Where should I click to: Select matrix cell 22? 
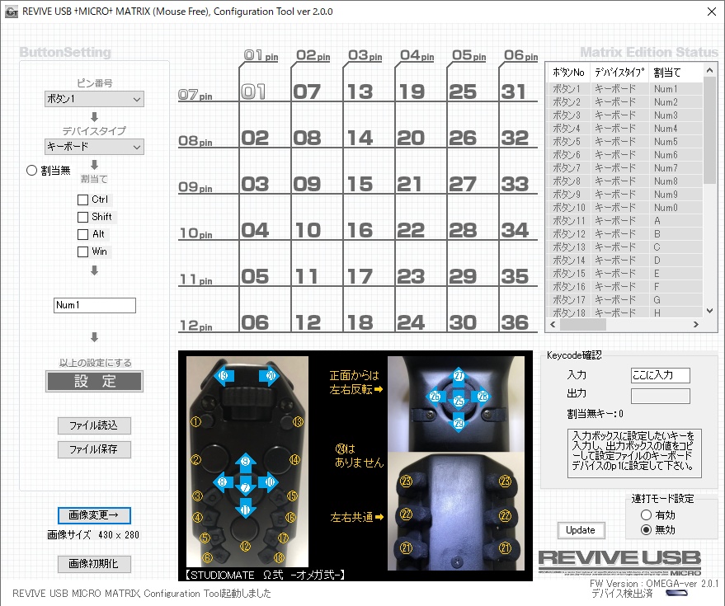pos(411,230)
